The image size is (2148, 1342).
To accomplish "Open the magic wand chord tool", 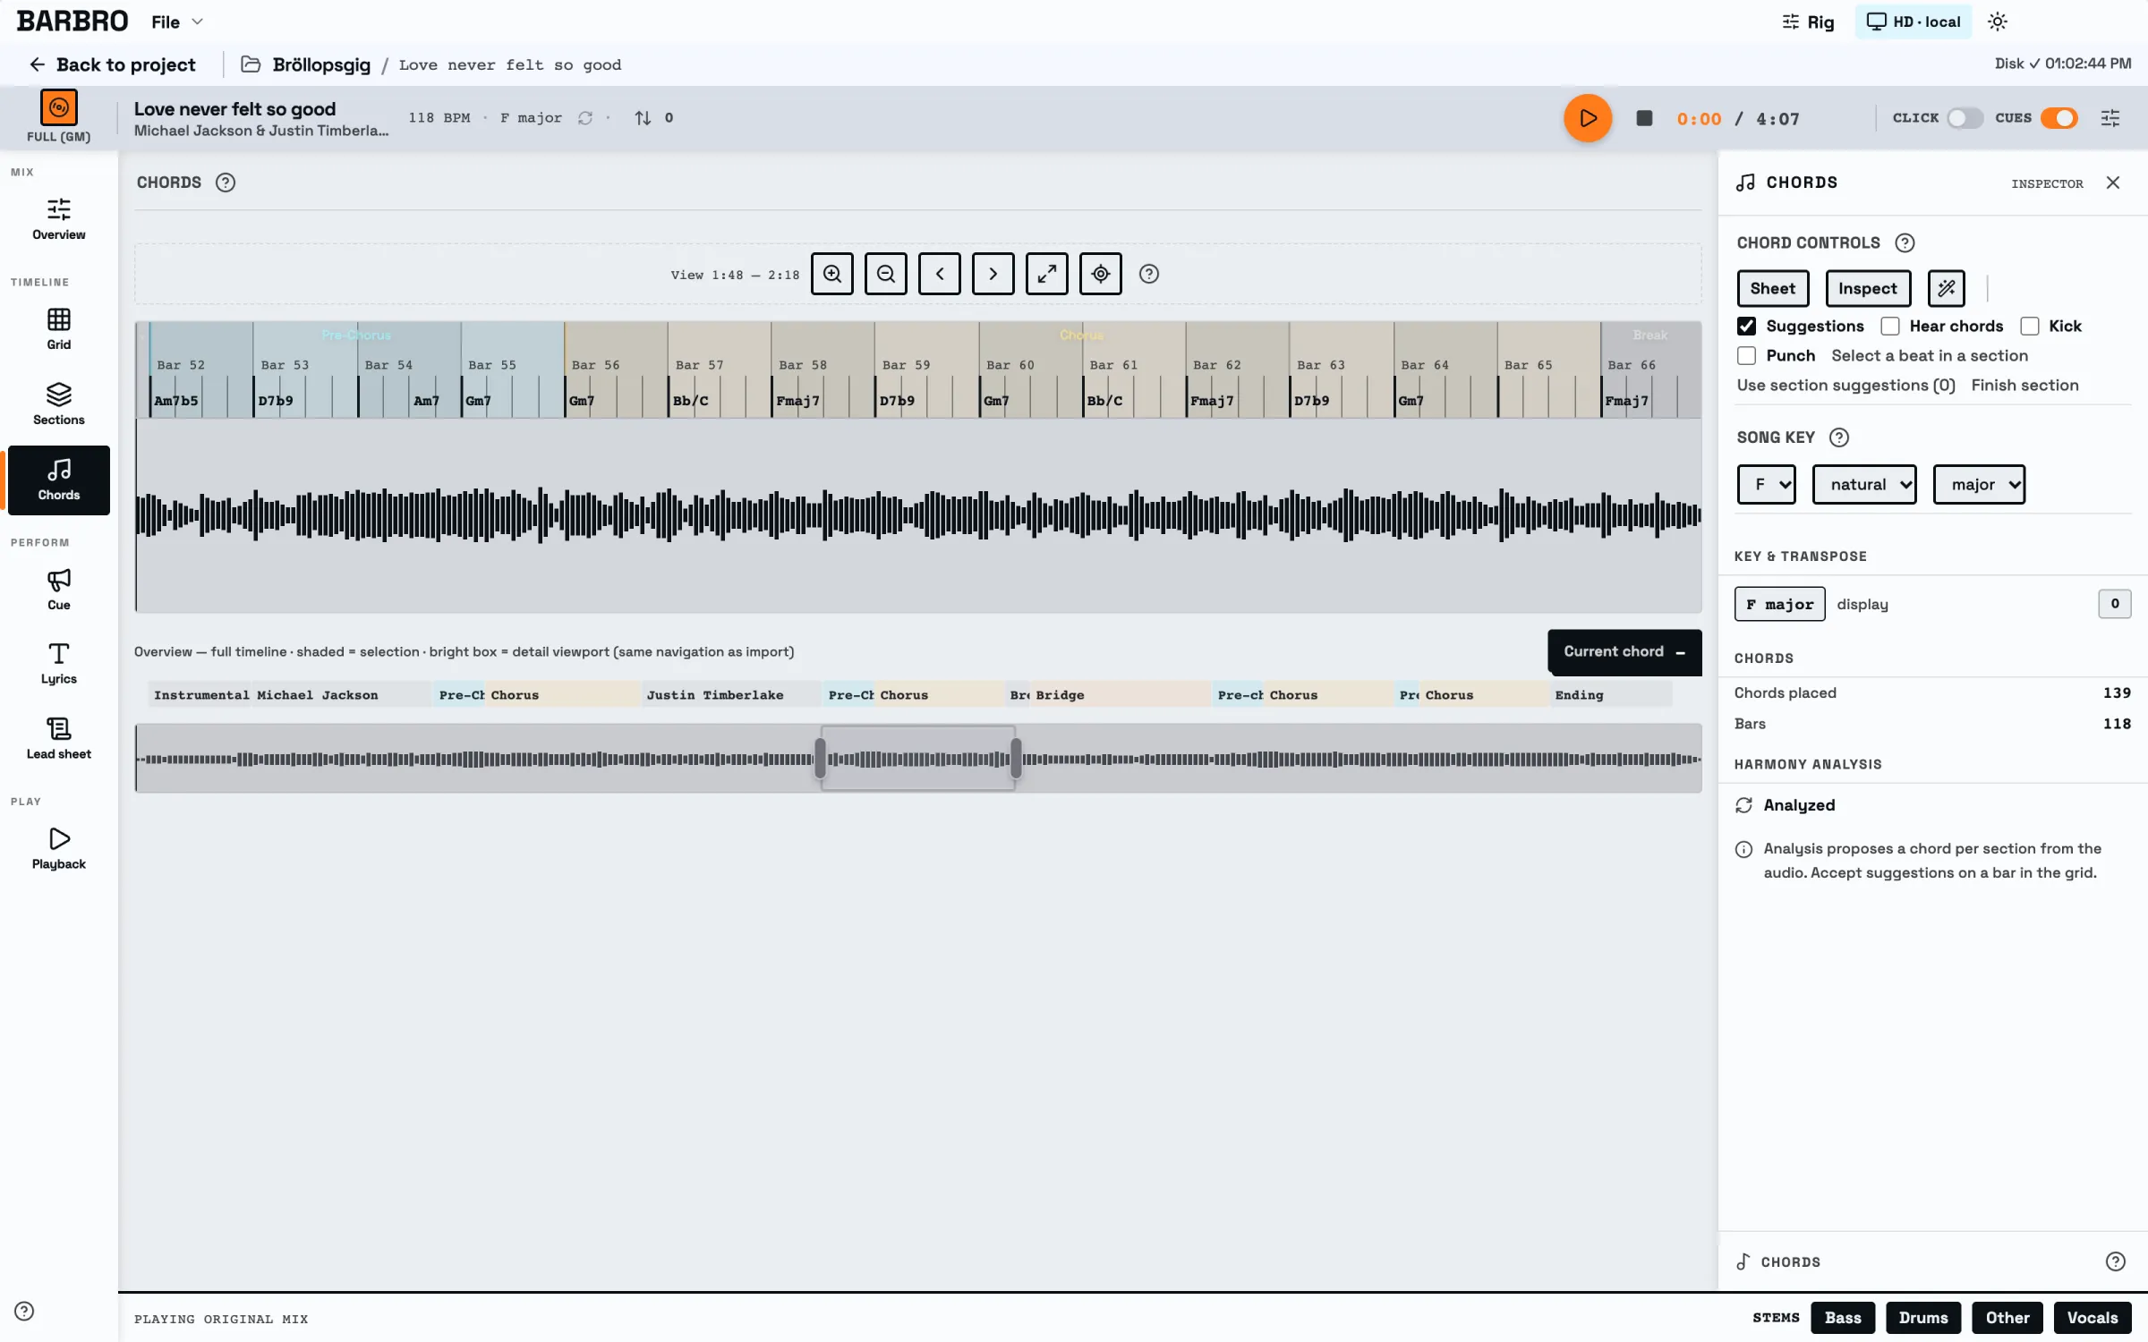I will click(x=1947, y=288).
